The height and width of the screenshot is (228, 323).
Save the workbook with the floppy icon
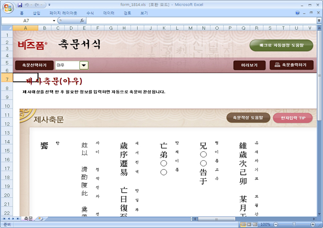tap(20, 5)
